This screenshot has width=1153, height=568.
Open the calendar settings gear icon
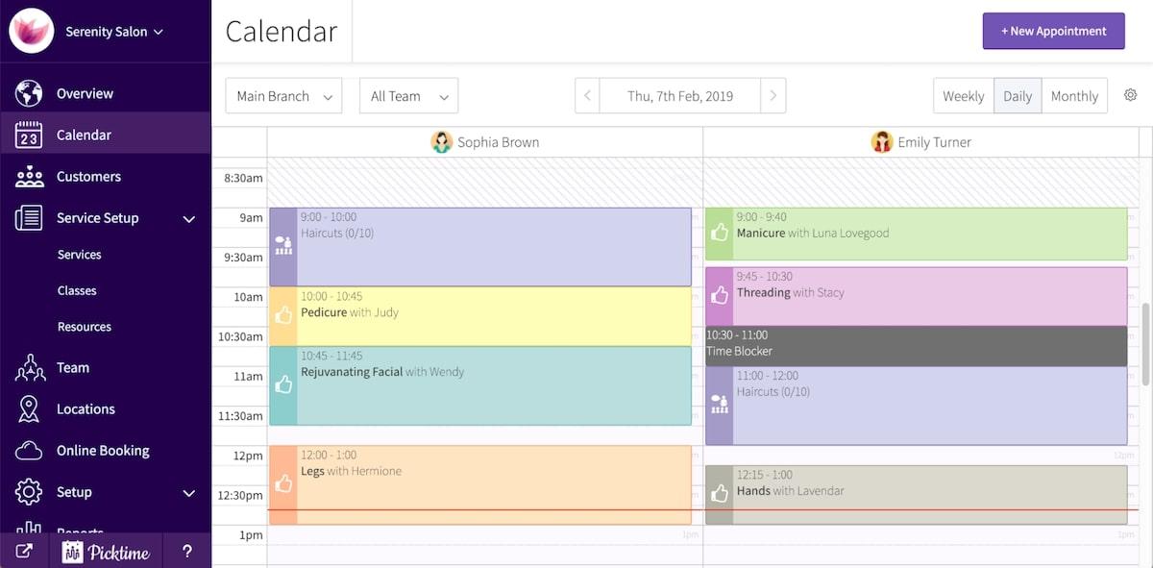[x=1130, y=95]
